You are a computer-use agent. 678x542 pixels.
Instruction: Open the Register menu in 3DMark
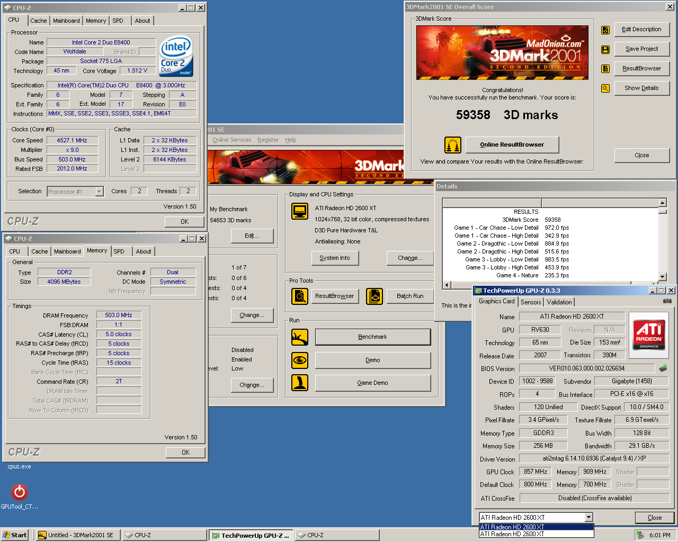pyautogui.click(x=268, y=140)
